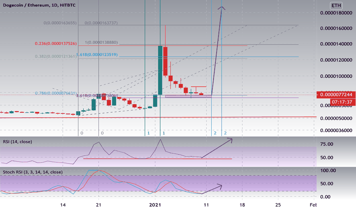Screen dimensions: 356x210
Task: Click the RSI (14, close) indicator label
Action: (x=18, y=142)
